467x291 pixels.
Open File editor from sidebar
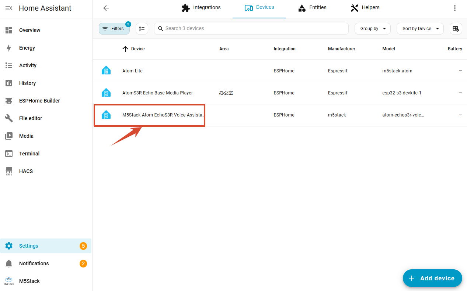[x=31, y=118]
